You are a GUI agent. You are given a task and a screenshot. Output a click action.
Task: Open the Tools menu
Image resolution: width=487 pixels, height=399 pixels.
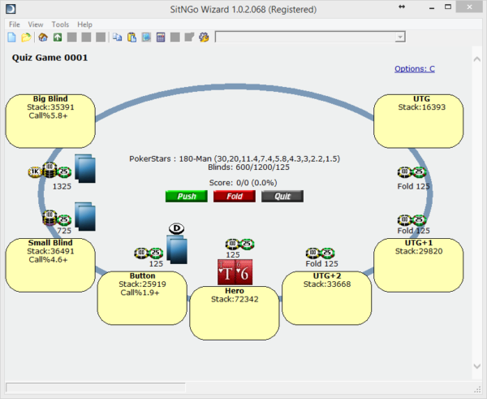(x=60, y=24)
